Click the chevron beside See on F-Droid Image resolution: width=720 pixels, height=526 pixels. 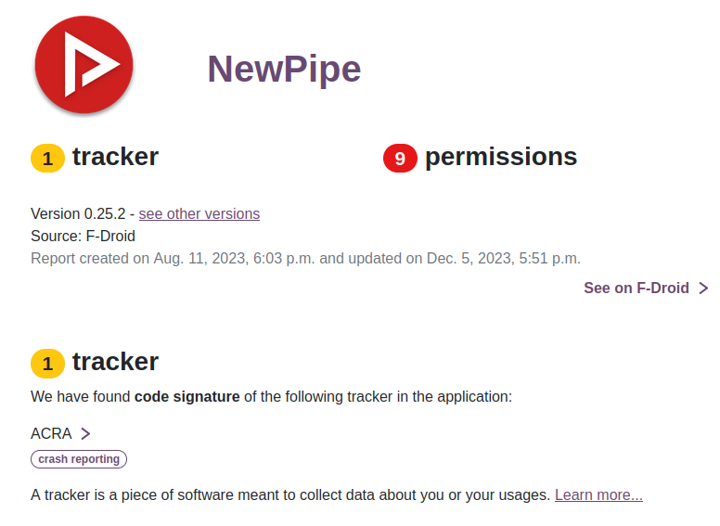(x=703, y=289)
